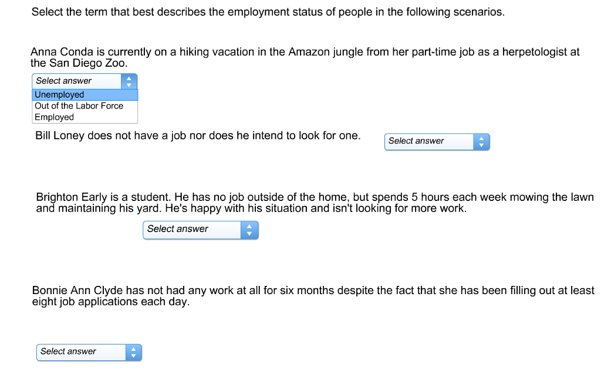Viewport: 601px width, 372px height.
Task: Click the down arrow on Bonnie Ann Clyde's dropdown
Action: 133,355
